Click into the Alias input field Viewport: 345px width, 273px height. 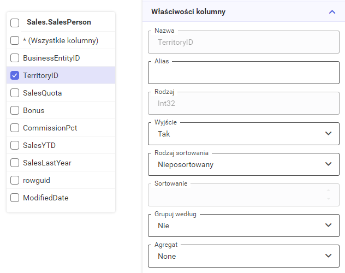point(243,73)
